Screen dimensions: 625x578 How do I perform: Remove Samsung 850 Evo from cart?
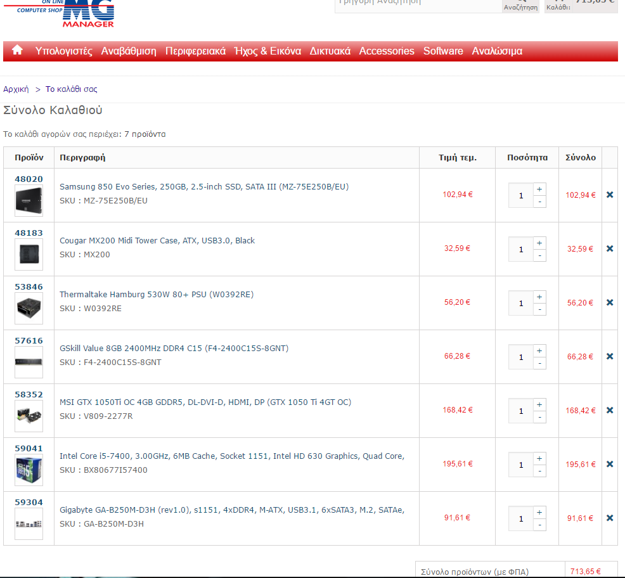[x=609, y=195]
